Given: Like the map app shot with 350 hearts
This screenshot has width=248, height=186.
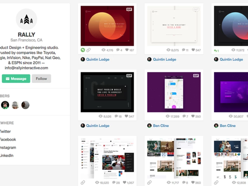Looking at the screenshot, I should pos(193,116).
